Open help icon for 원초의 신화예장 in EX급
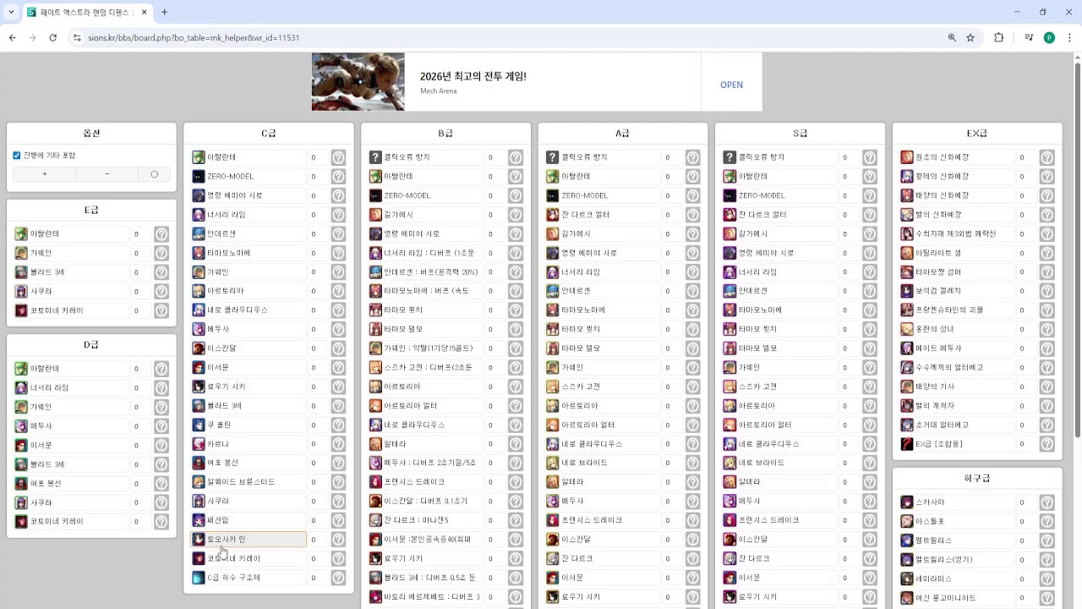Screen dimensions: 1082x609 1046,157
